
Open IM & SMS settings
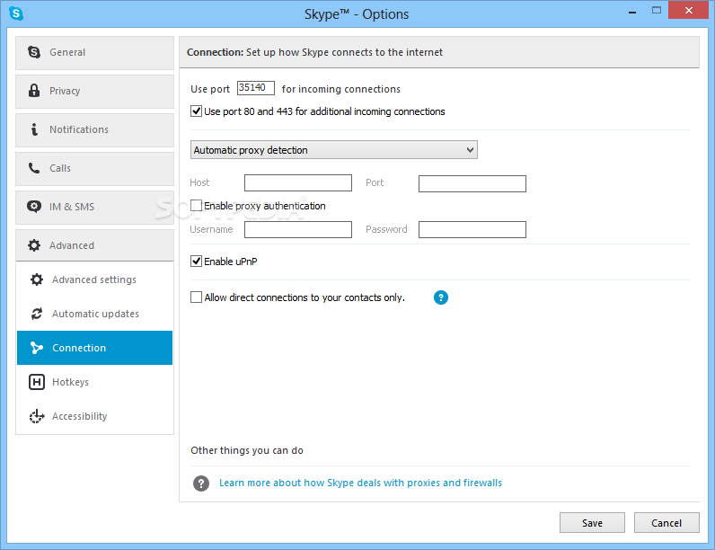coord(95,208)
